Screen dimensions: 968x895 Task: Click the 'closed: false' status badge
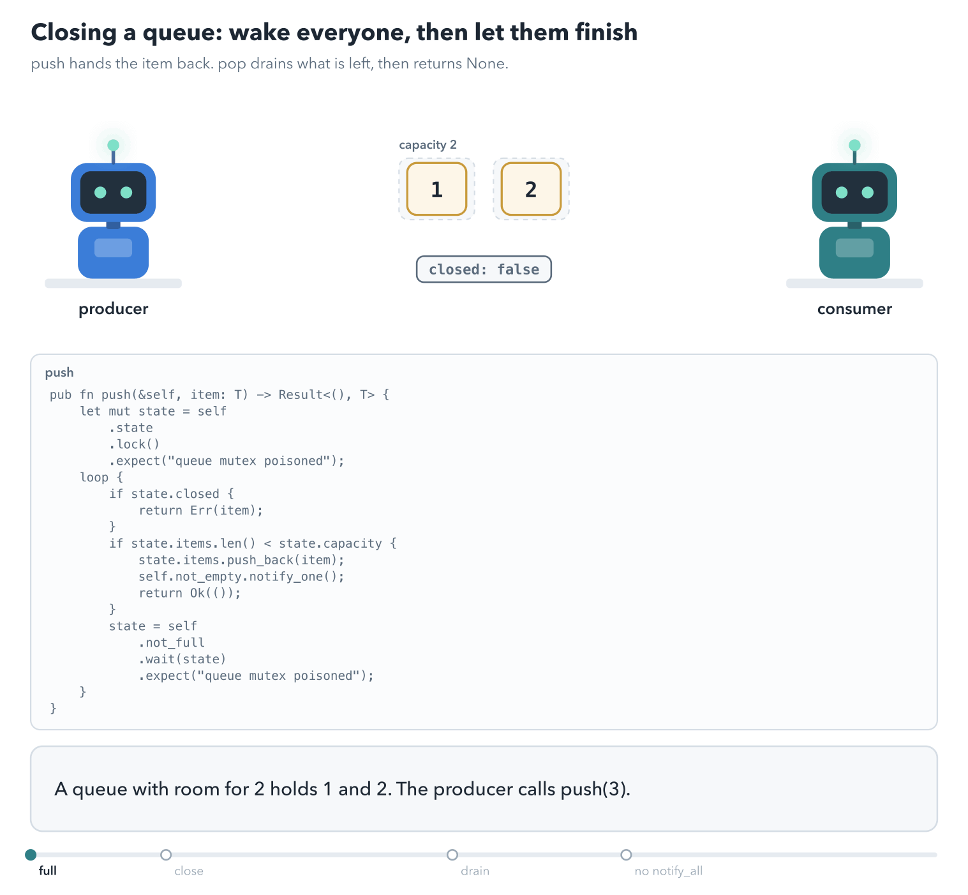pyautogui.click(x=484, y=269)
